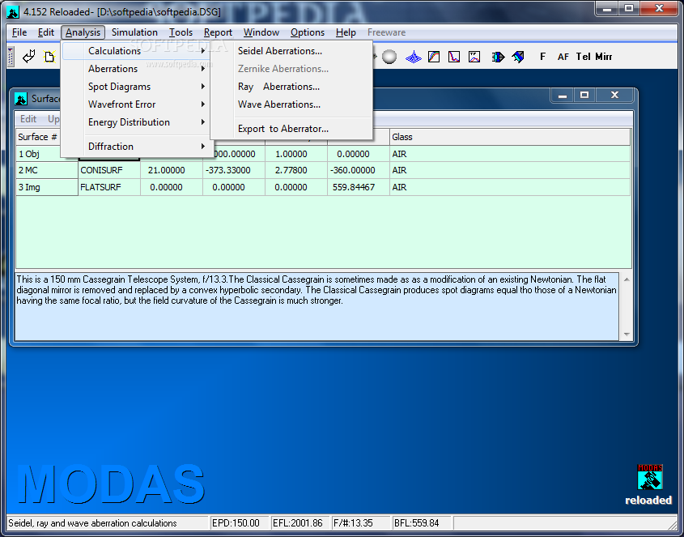Click the AIR glass cell in MC row
This screenshot has height=537, width=684.
click(510, 170)
